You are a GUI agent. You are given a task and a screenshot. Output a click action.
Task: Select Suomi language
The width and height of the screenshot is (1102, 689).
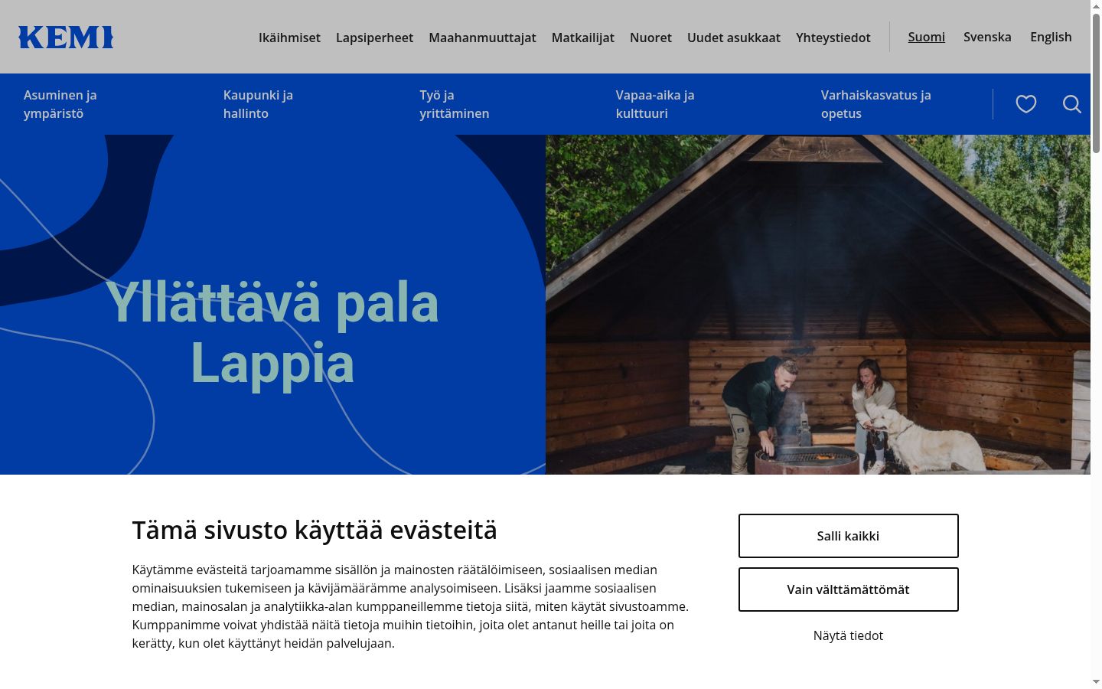pyautogui.click(x=927, y=37)
